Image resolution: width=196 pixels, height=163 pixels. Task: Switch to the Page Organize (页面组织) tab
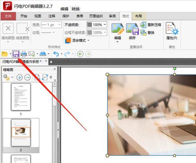pos(96,16)
